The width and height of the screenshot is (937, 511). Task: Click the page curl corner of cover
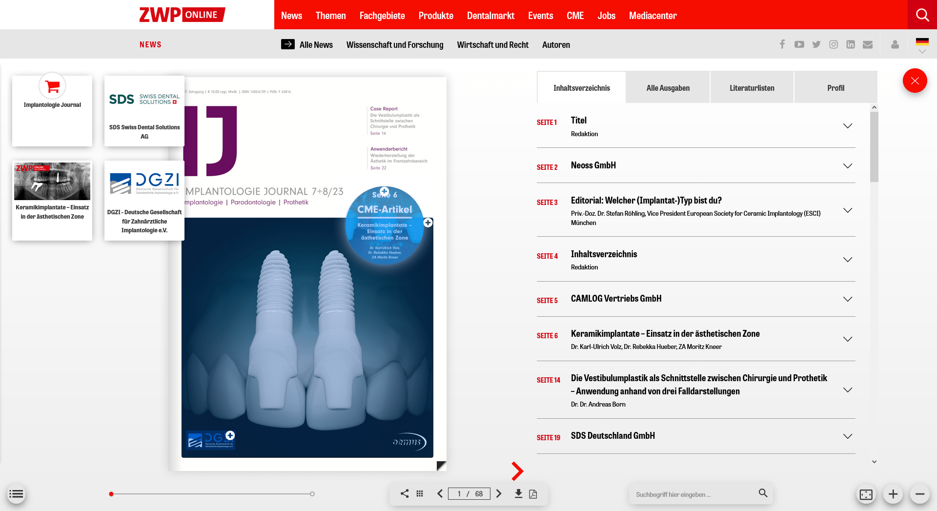(x=441, y=466)
